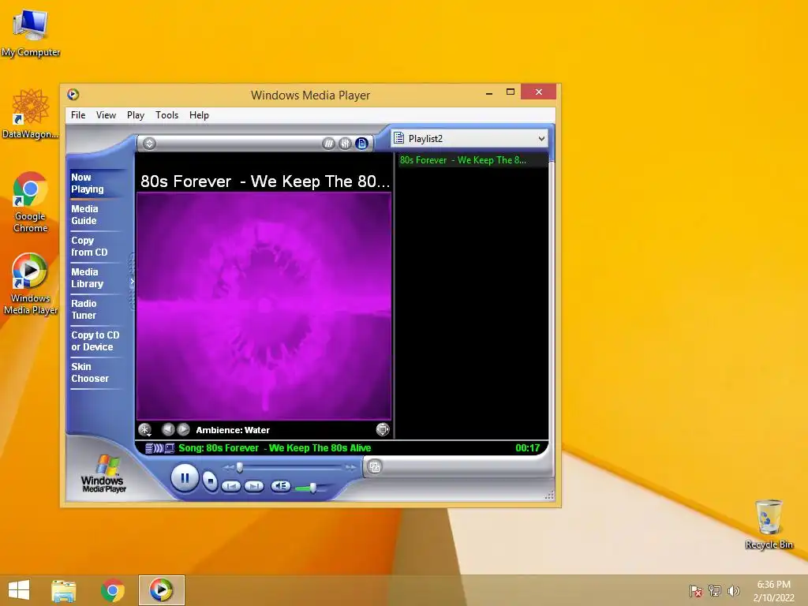Toggle the menu bar show/hide button
The width and height of the screenshot is (808, 606).
tap(149, 144)
